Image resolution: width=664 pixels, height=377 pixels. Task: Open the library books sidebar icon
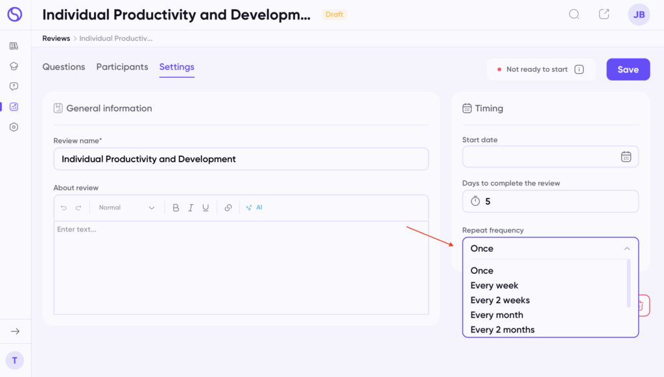tap(14, 46)
